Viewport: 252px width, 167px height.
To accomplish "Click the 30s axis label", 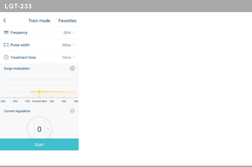I will coord(76,101).
